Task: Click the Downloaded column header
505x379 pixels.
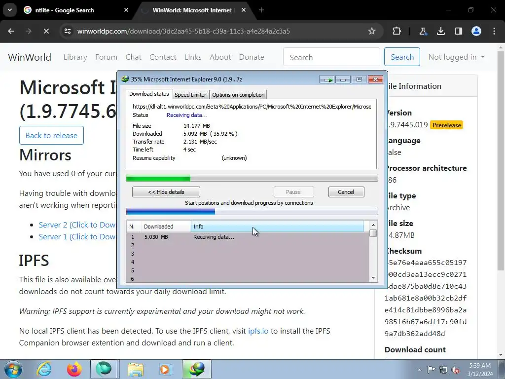Action: click(x=166, y=227)
